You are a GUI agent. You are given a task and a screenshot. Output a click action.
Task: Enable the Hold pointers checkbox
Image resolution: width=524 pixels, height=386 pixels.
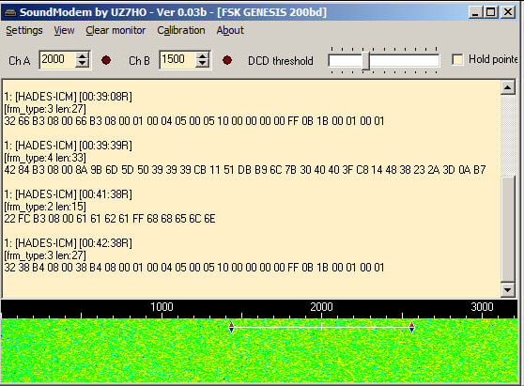(x=457, y=59)
